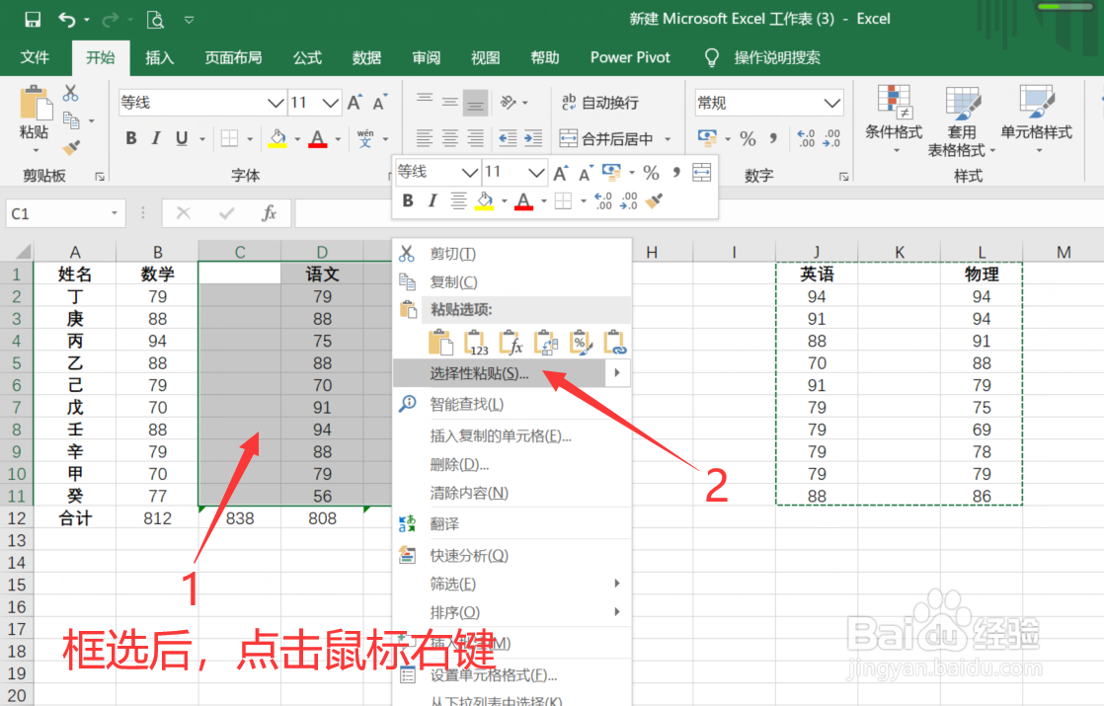Click the Comma Style icon on mini toolbar
Image resolution: width=1104 pixels, height=706 pixels.
coord(675,172)
